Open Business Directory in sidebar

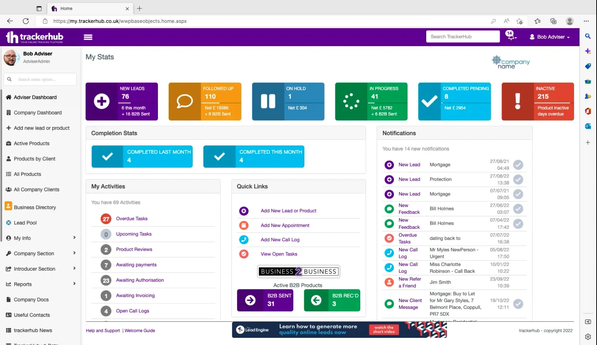(31, 207)
